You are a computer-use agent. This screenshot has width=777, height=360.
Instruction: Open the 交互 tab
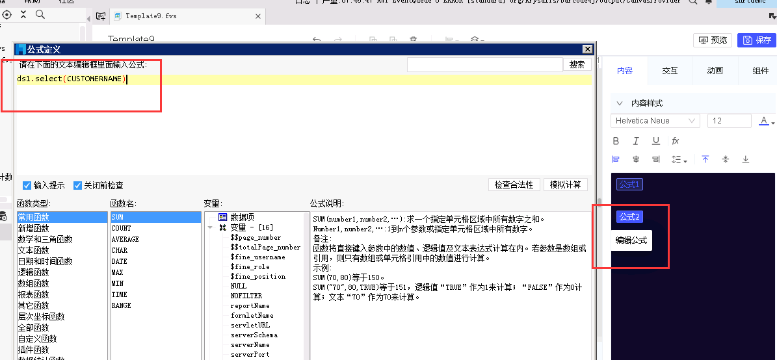pos(670,71)
